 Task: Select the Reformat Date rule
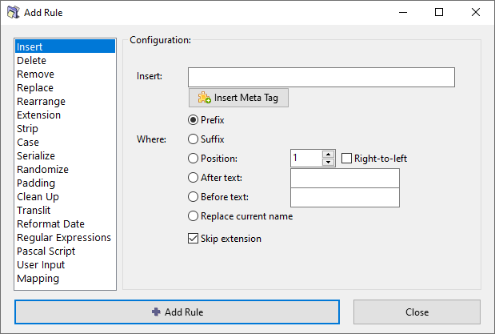(65, 223)
